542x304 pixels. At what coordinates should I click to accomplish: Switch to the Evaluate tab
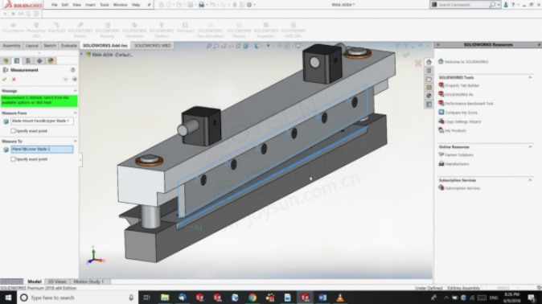[69, 46]
